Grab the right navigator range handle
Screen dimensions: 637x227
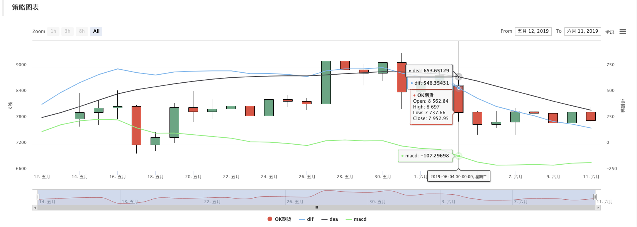point(595,197)
